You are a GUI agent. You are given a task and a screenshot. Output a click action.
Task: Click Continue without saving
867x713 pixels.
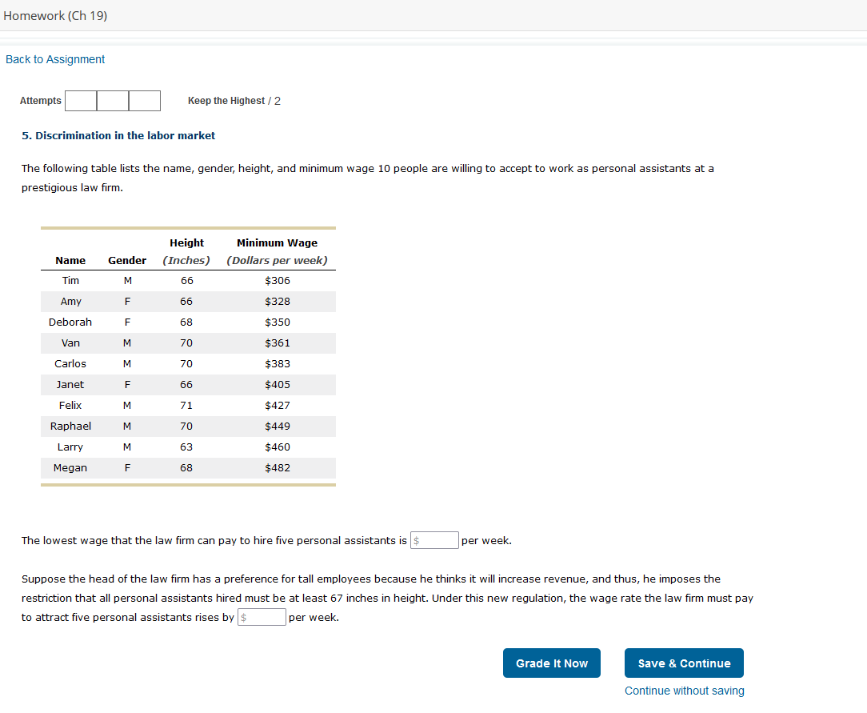(684, 691)
